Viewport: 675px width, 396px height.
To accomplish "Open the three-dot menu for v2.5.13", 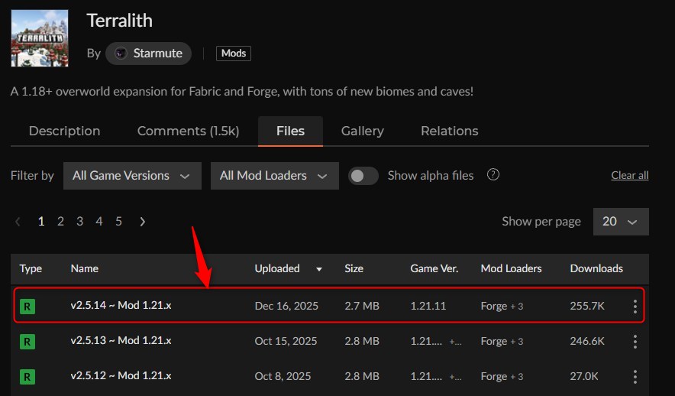I will pos(635,341).
